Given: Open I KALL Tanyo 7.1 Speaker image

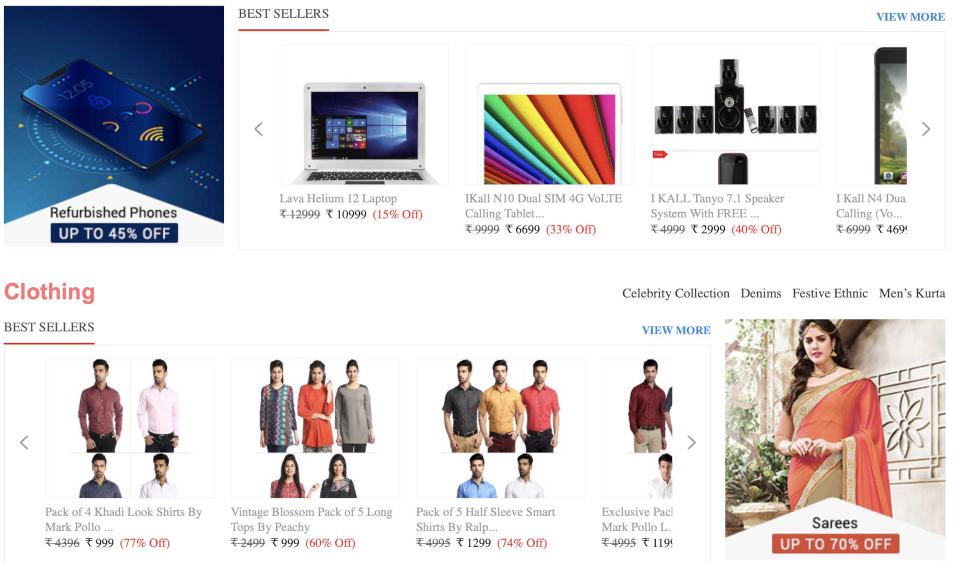Looking at the screenshot, I should (x=735, y=115).
